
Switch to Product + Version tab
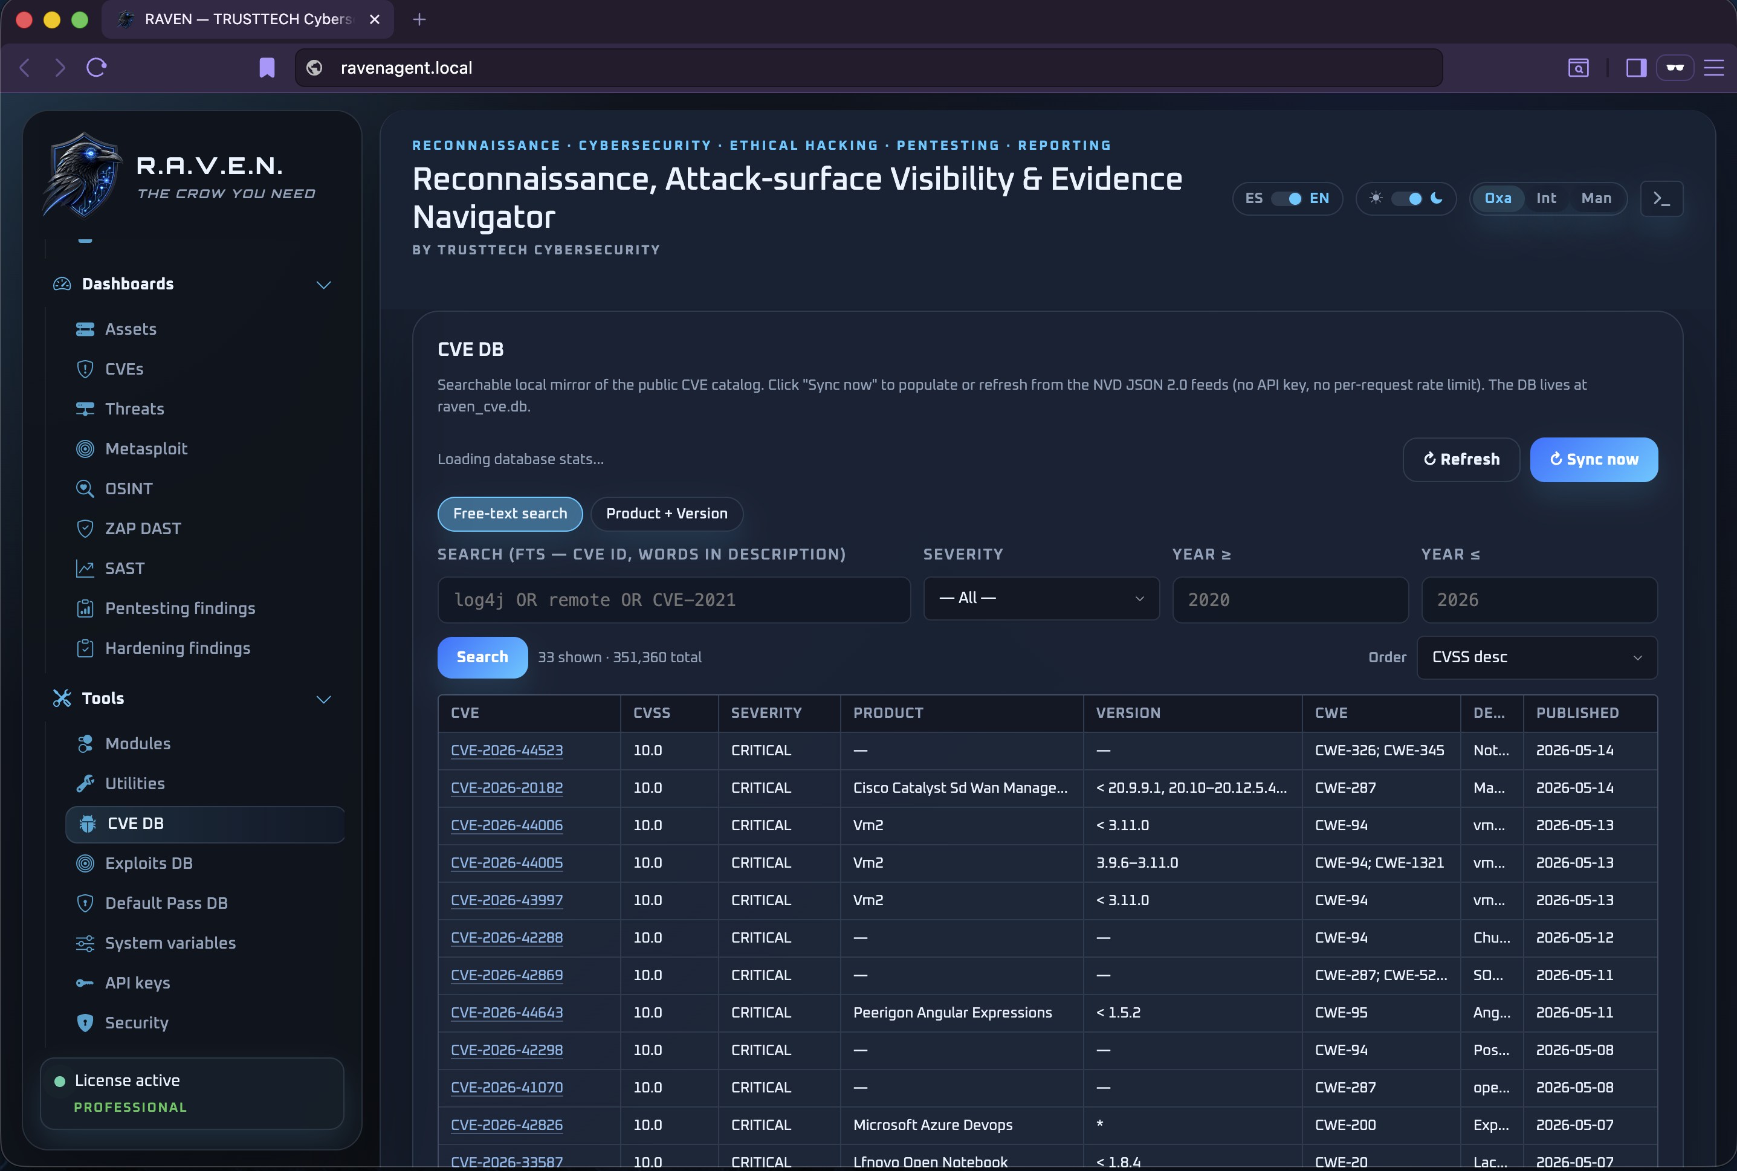666,514
